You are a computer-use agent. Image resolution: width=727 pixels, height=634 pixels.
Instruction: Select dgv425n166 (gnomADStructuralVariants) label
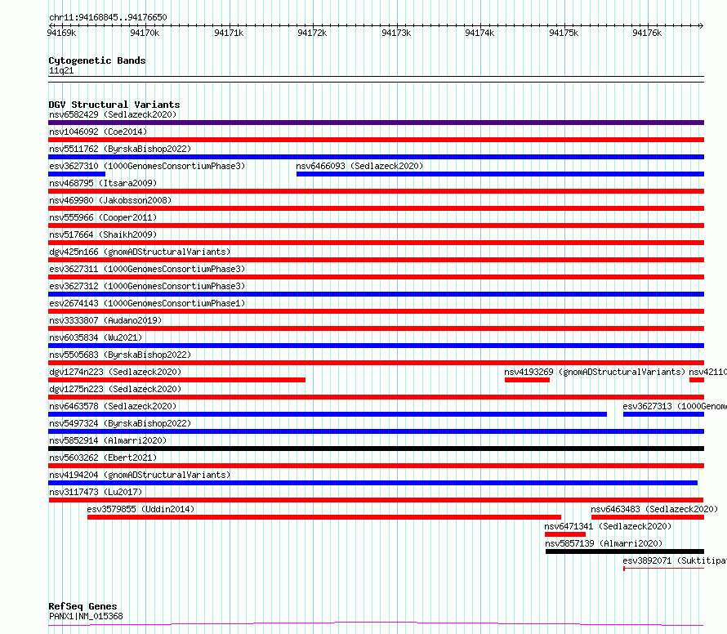coord(140,252)
